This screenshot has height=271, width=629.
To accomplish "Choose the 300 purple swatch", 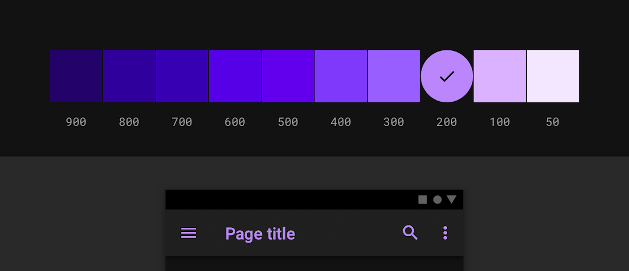I will point(394,76).
